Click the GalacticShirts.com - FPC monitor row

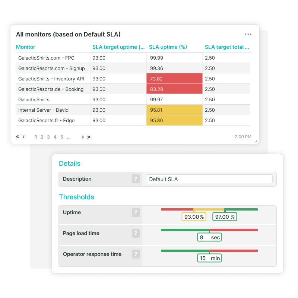click(133, 58)
